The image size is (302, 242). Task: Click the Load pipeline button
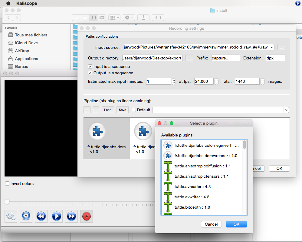[108, 110]
